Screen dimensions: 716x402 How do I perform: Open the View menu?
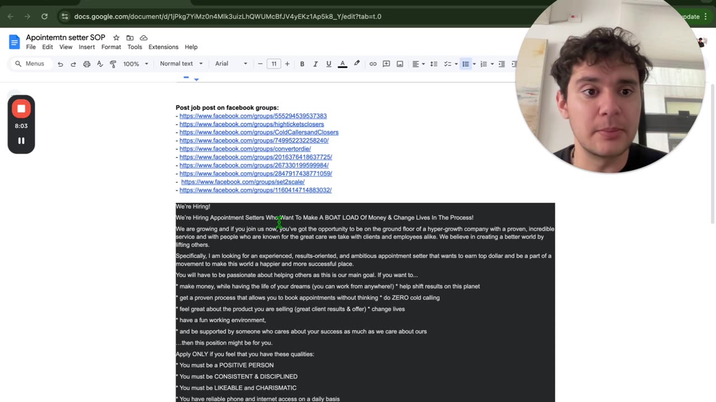pyautogui.click(x=66, y=47)
